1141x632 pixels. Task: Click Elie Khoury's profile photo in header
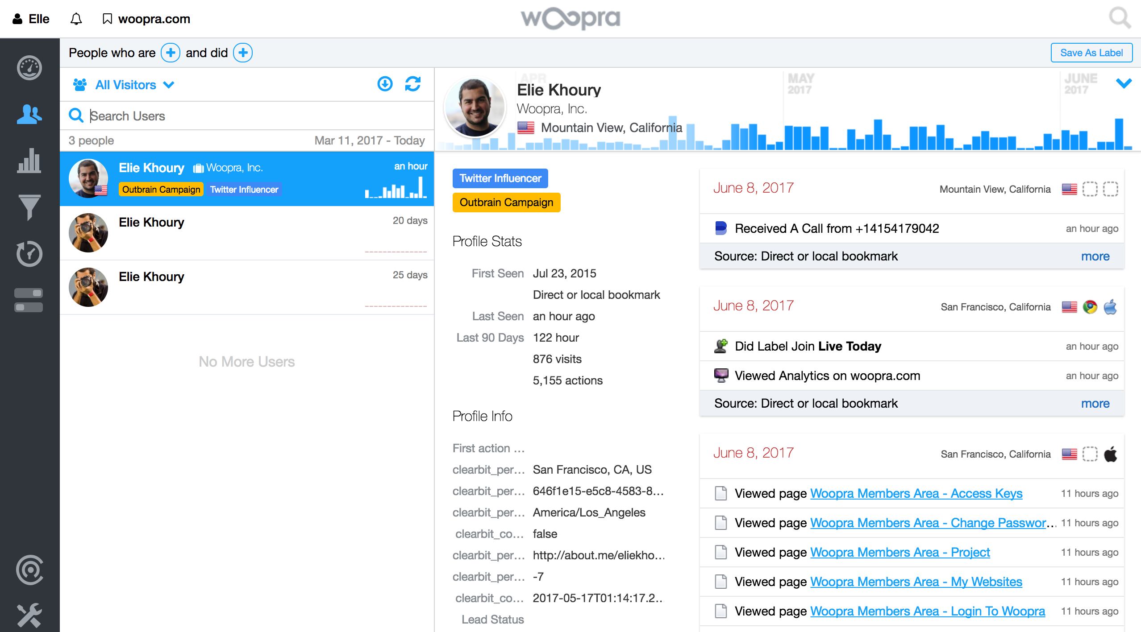[475, 107]
